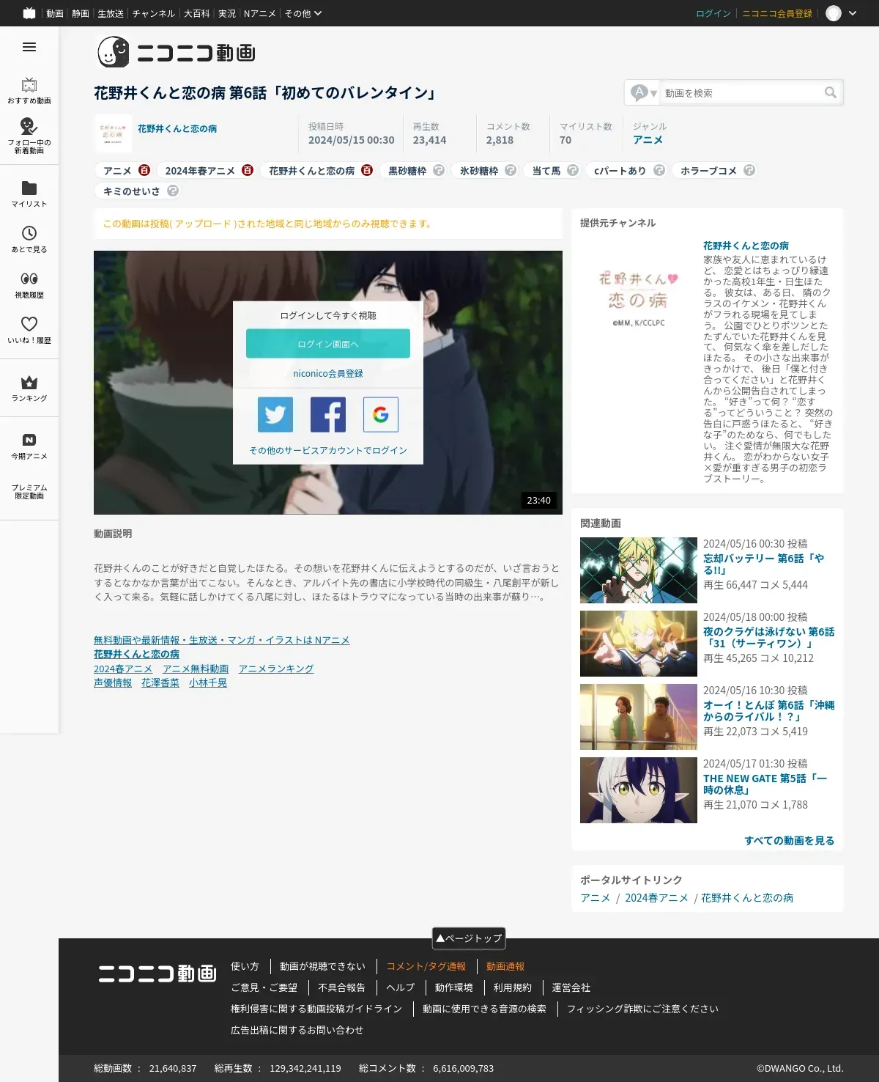
Task: Open Nアニメ in top navigation
Action: click(x=260, y=13)
